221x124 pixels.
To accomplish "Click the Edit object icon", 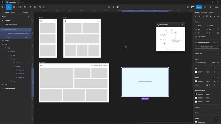I will [109, 7].
